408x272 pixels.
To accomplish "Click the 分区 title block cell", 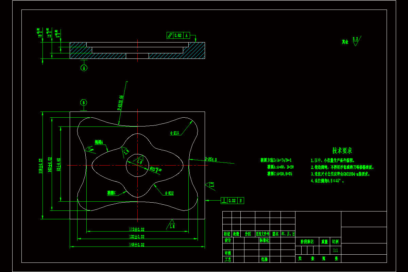I will coord(248,234).
